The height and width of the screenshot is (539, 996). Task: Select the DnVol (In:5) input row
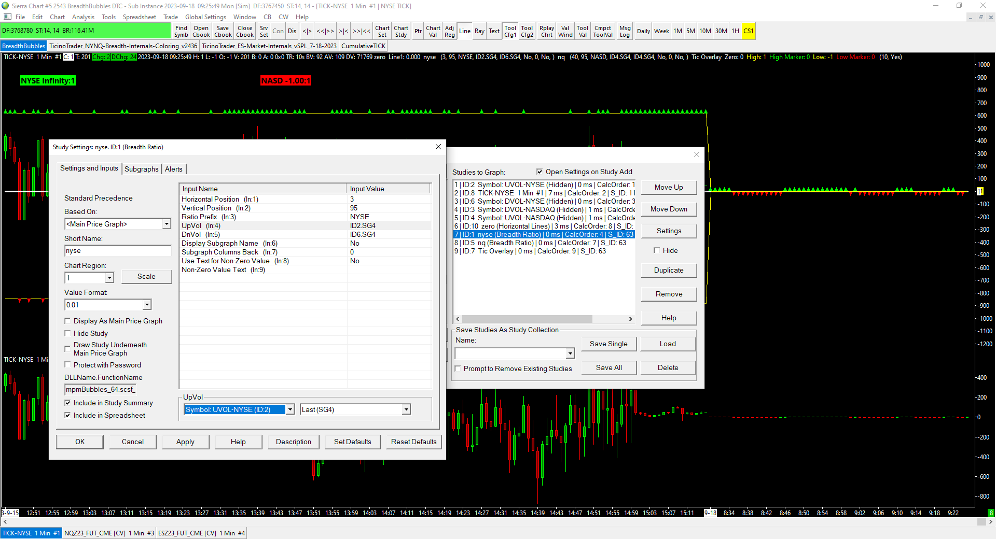[x=305, y=234]
